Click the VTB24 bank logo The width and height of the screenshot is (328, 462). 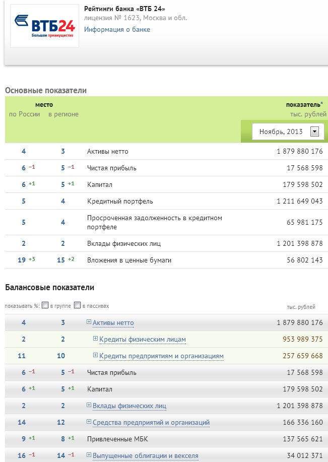[x=44, y=26]
